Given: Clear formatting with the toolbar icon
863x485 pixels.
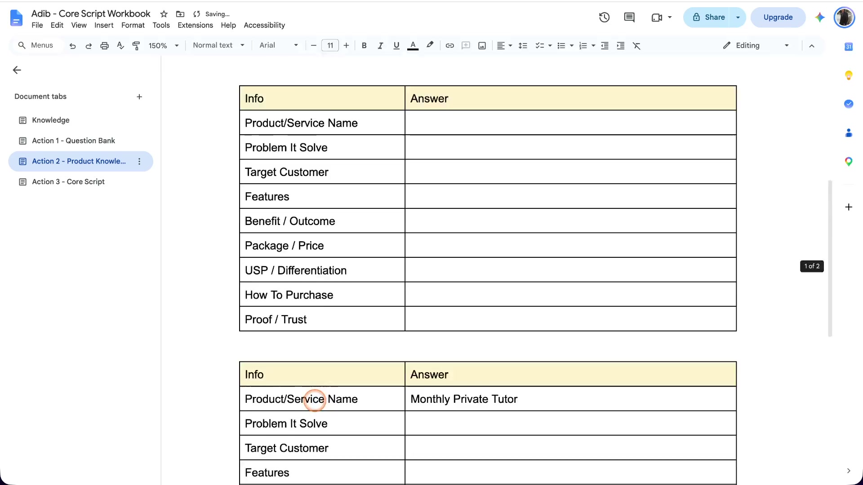Looking at the screenshot, I should coord(636,45).
